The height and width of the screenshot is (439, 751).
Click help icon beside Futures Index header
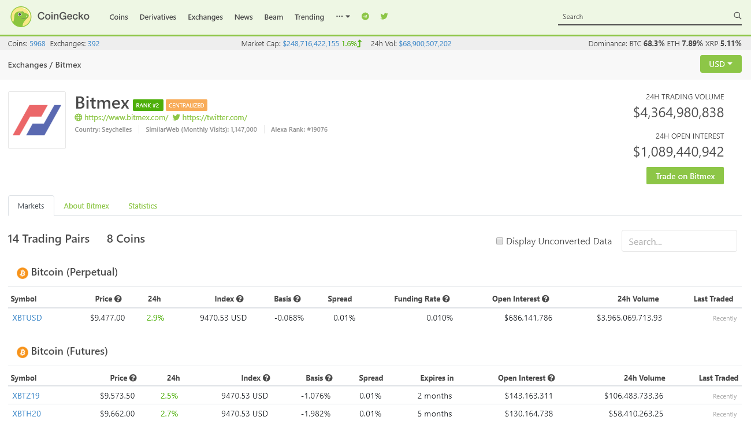[x=266, y=378]
